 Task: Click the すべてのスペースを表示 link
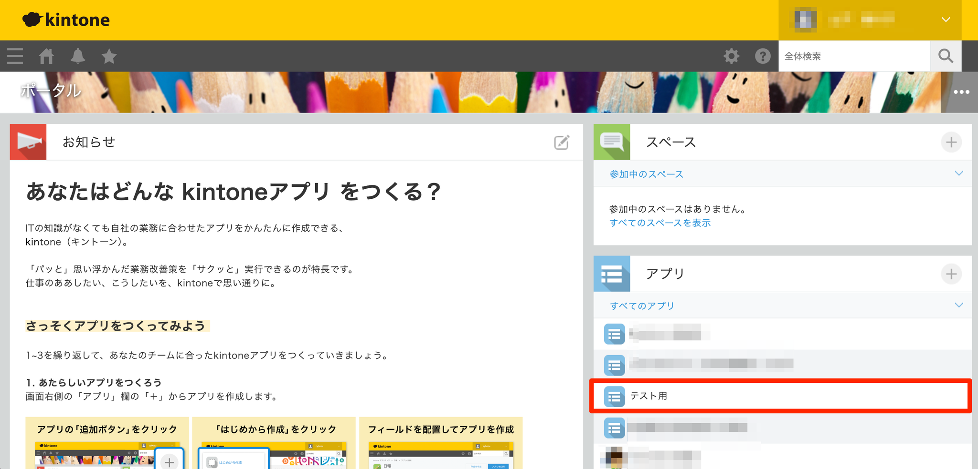(660, 223)
